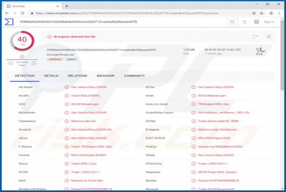Click Ikarus result Trojan.MSIL.Crypt

(x=84, y=163)
